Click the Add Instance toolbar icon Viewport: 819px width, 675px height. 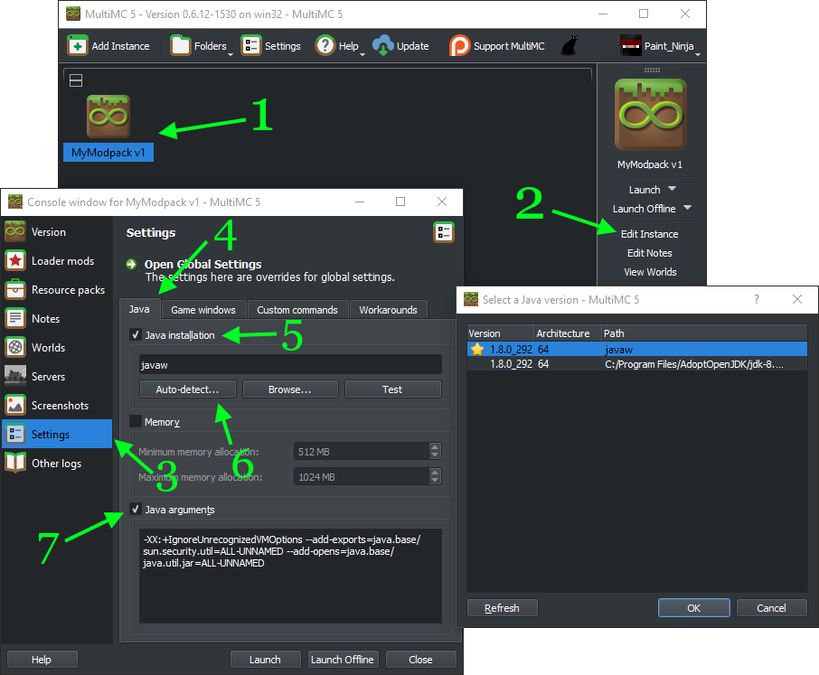78,46
